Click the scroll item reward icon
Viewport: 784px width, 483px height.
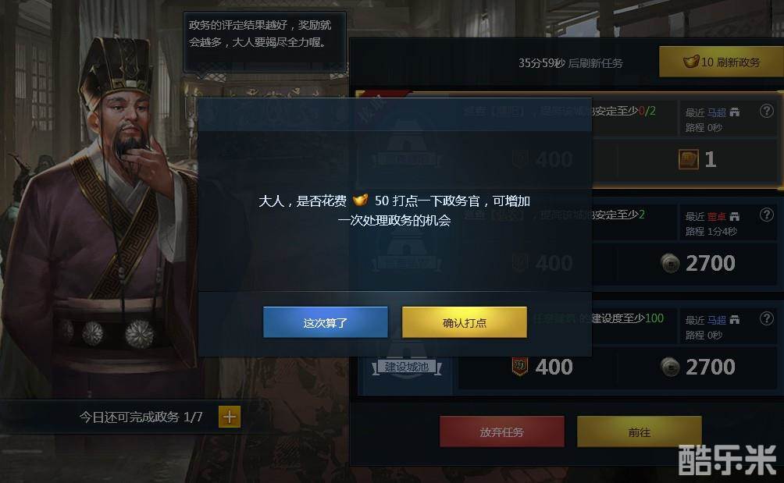click(x=689, y=160)
